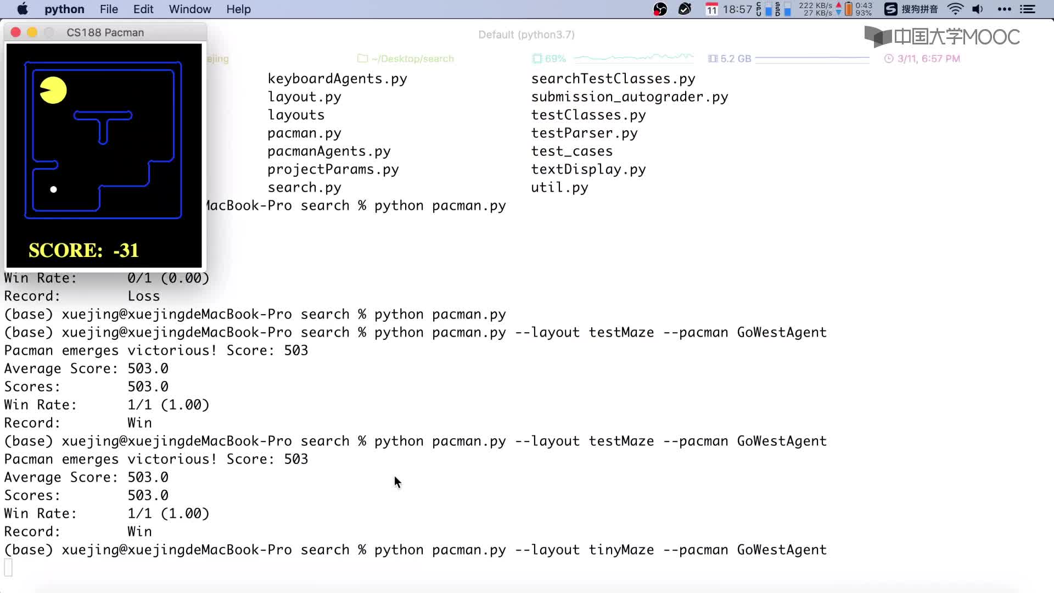Screen dimensions: 1054x593
Task: Click the tinyMaze command line at the bottom
Action: [416, 550]
